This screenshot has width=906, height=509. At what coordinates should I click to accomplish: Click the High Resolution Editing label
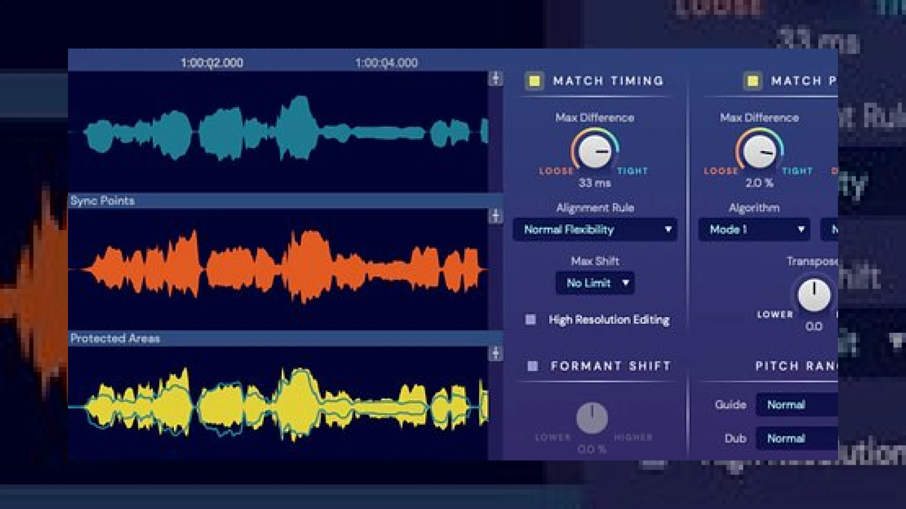pos(609,320)
